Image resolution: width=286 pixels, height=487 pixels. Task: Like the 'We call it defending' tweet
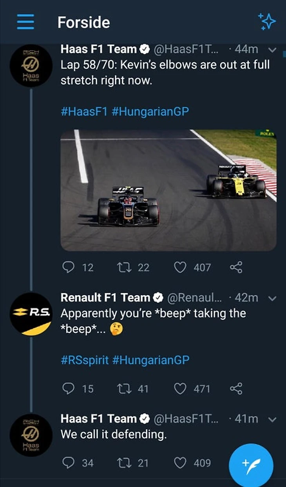coord(180,463)
